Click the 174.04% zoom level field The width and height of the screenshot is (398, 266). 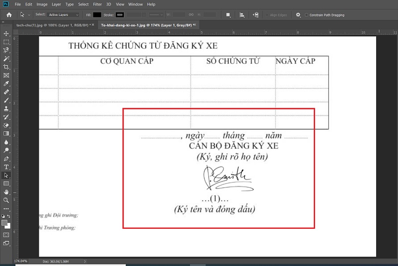click(x=21, y=261)
